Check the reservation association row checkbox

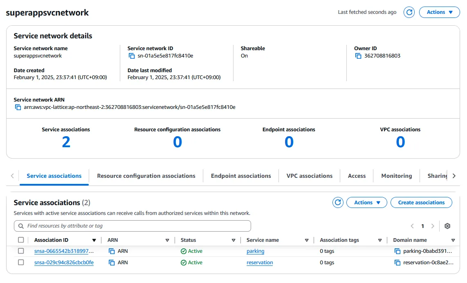(x=21, y=263)
